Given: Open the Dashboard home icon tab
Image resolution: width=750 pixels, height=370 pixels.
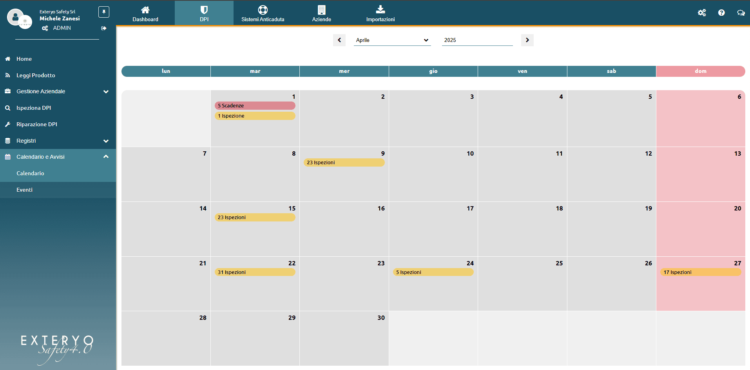Looking at the screenshot, I should click(x=145, y=13).
